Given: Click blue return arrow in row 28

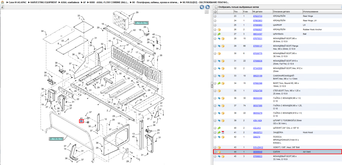Looking at the screenshot, I should [219, 39].
